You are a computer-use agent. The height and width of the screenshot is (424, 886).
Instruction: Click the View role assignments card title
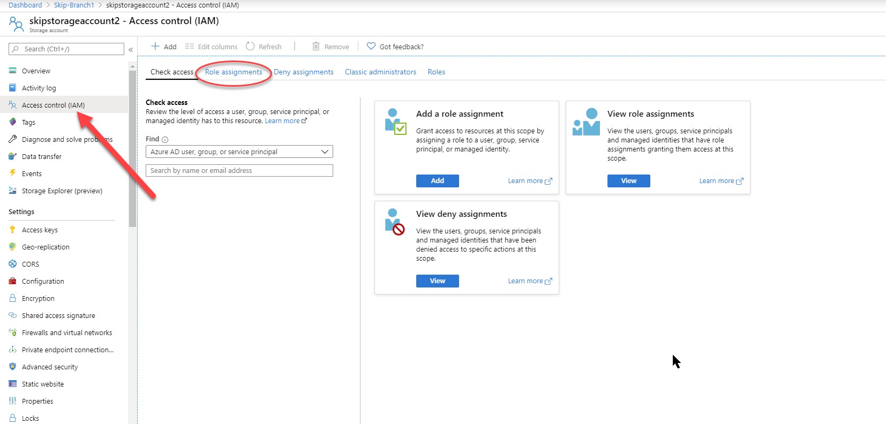coord(650,114)
